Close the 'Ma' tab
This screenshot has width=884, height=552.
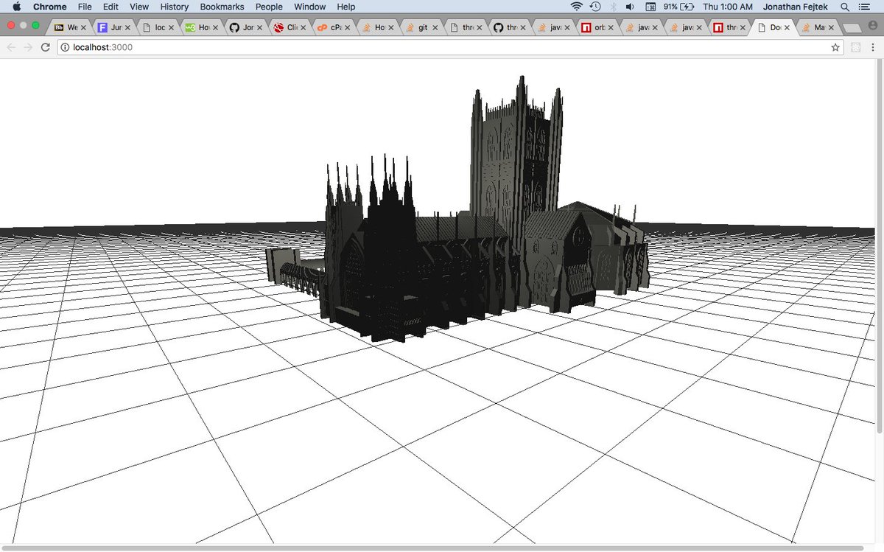coord(831,27)
